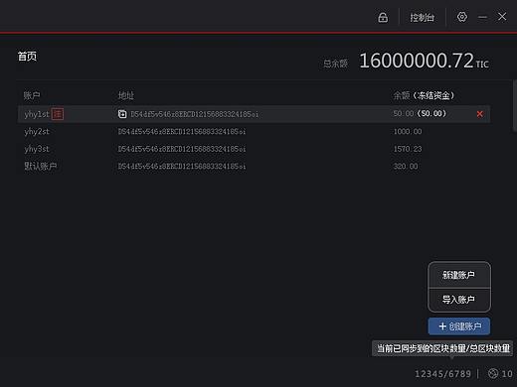Click the yhy1st address text

(195, 114)
